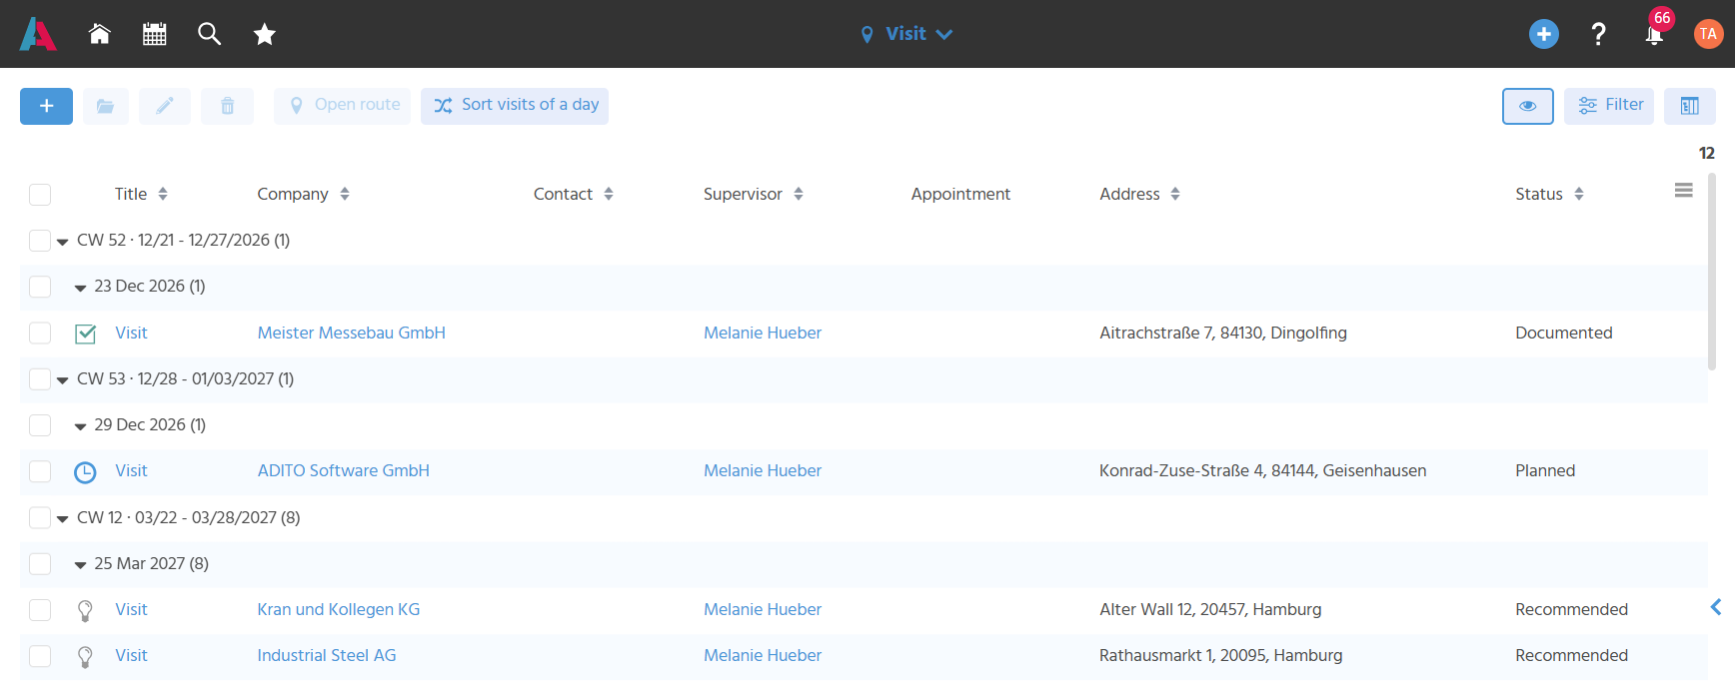Viewport: 1735px width, 682px height.
Task: Open favorites star icon
Action: tap(264, 34)
